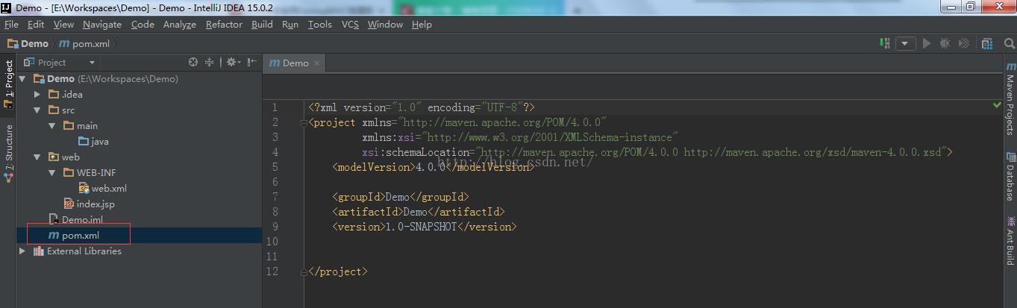Open the Project Structure icon
Image resolution: width=1017 pixels, height=308 pixels.
click(x=987, y=43)
